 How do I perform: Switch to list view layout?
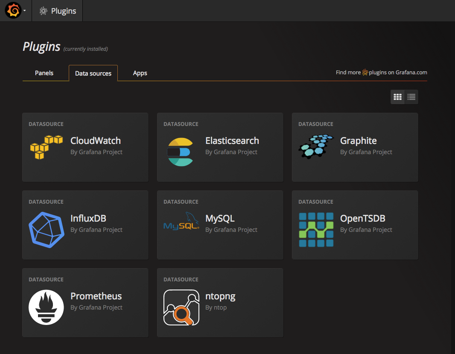pos(411,97)
